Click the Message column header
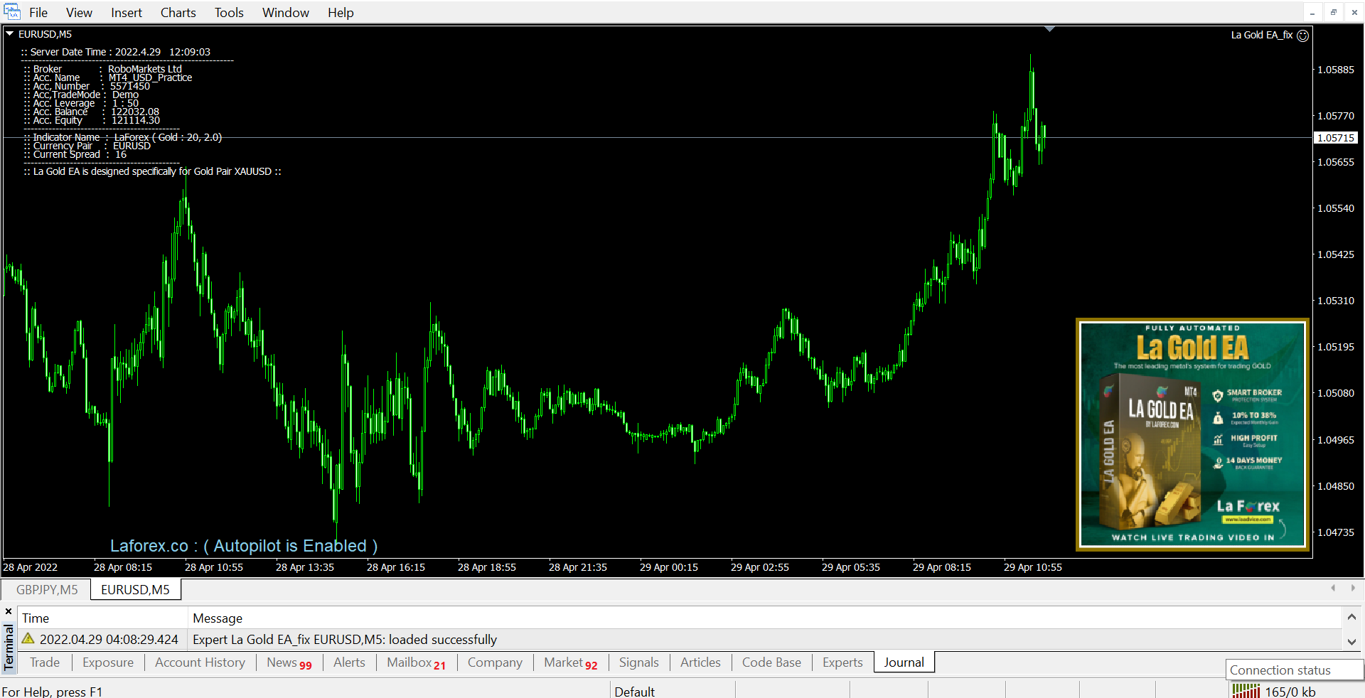This screenshot has width=1365, height=698. (218, 618)
